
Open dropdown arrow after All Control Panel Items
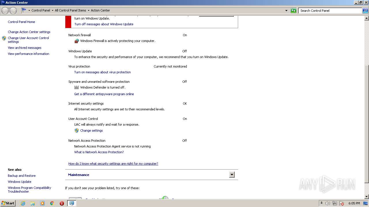(x=89, y=11)
